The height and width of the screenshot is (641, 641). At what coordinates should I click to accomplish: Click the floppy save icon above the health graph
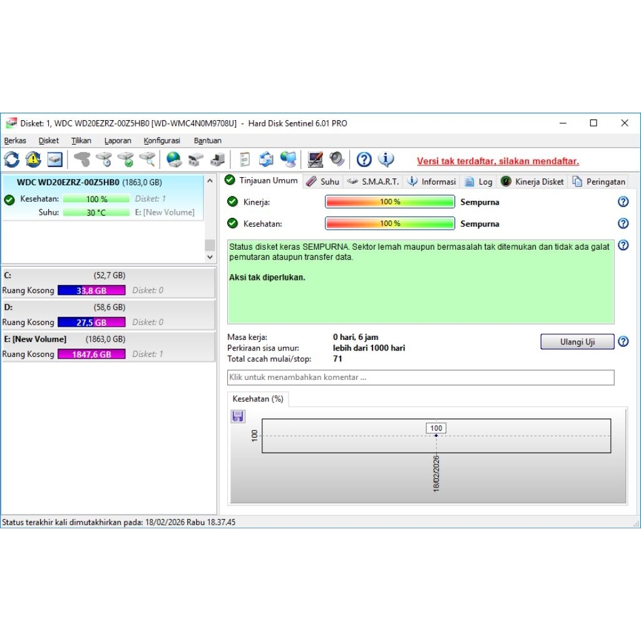coord(238,416)
